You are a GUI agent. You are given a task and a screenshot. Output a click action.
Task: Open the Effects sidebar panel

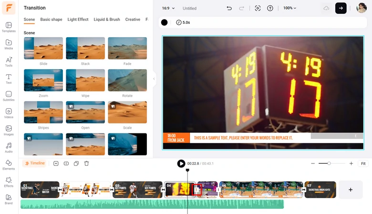(x=9, y=182)
